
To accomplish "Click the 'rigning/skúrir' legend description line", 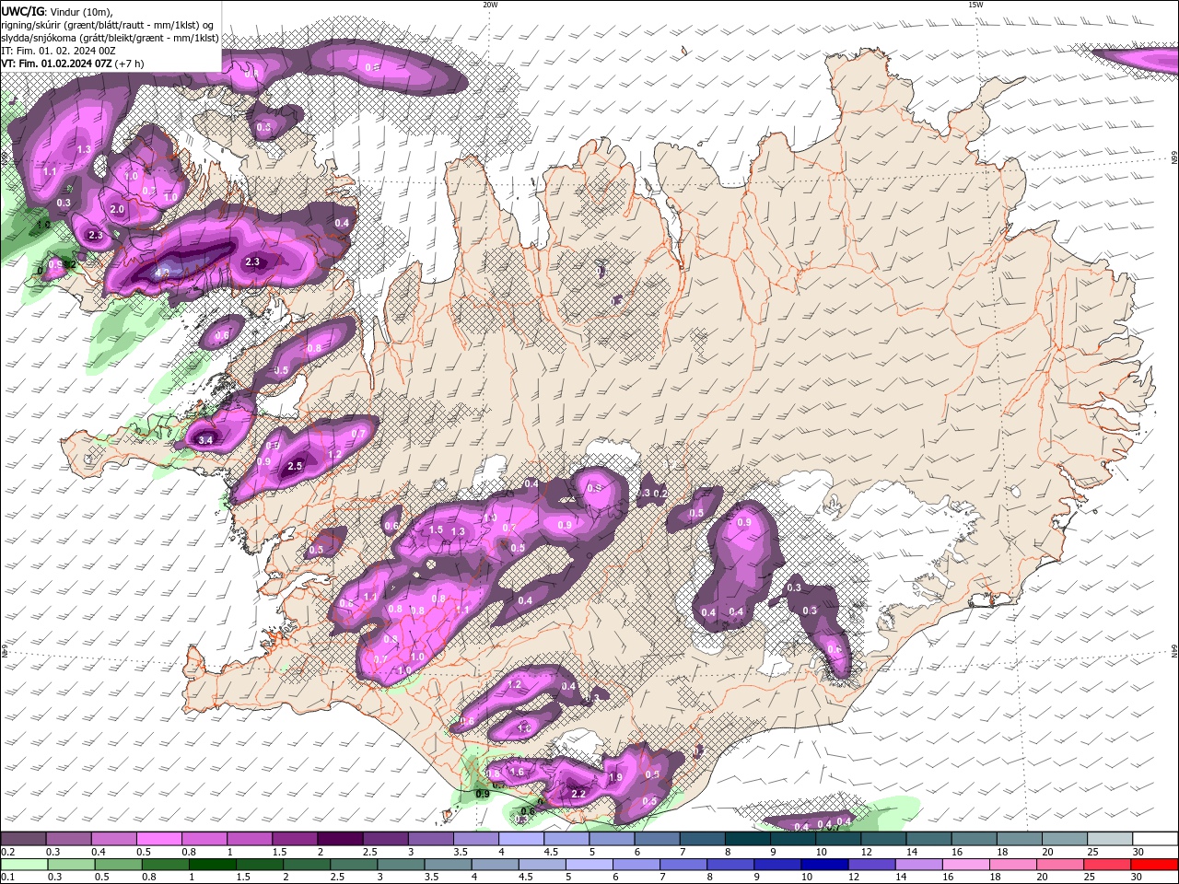I will 108,25.
